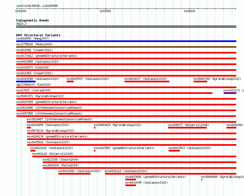Select dgv7288n100 (Coe2014) label
The width and height of the screenshot is (244, 196).
coord(34,85)
